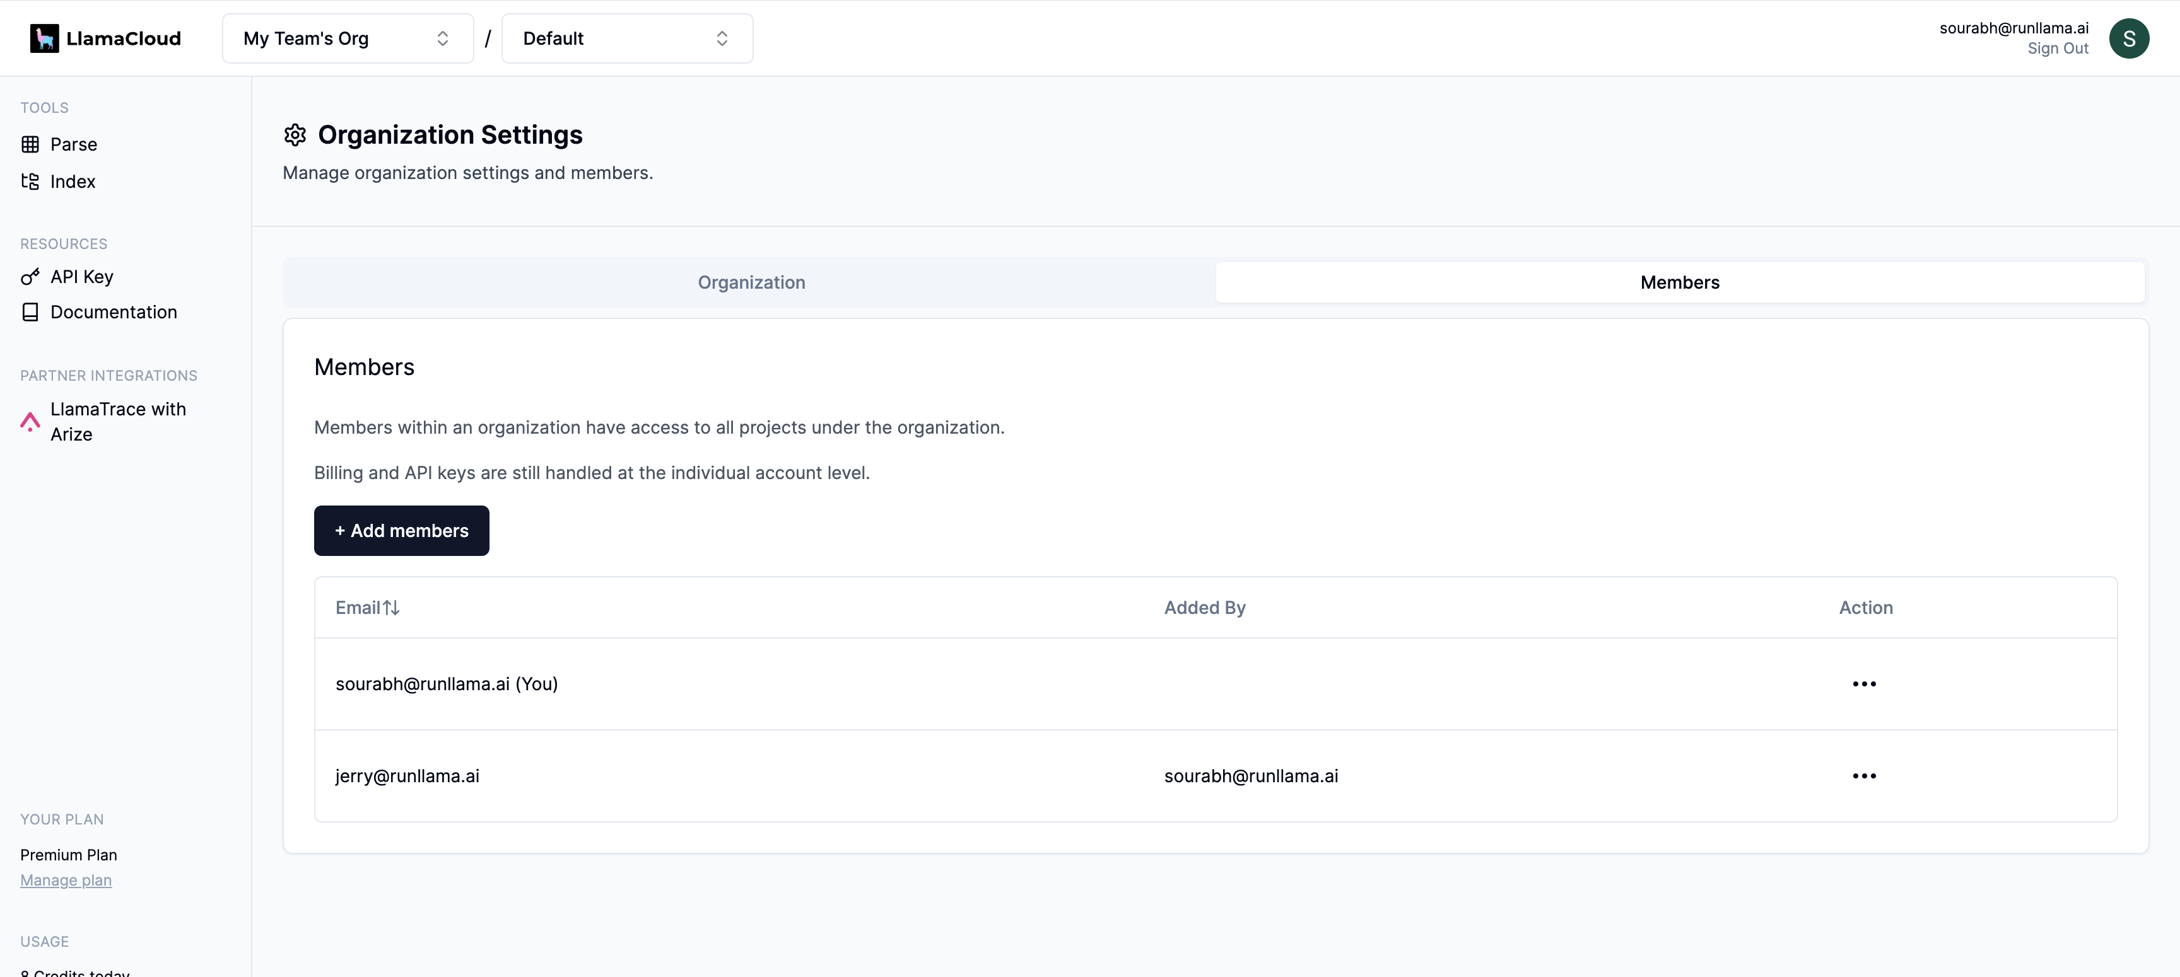
Task: Open the Manage plan link
Action: 66,880
